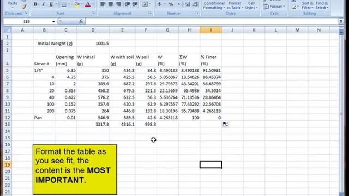Toggle Italic formatting
The height and width of the screenshot is (196, 349).
click(x=43, y=4)
